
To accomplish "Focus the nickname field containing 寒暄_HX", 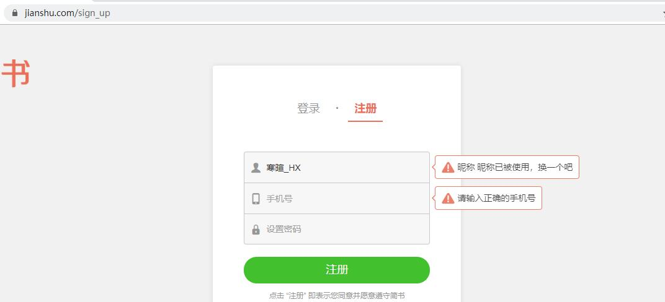I will pos(337,168).
